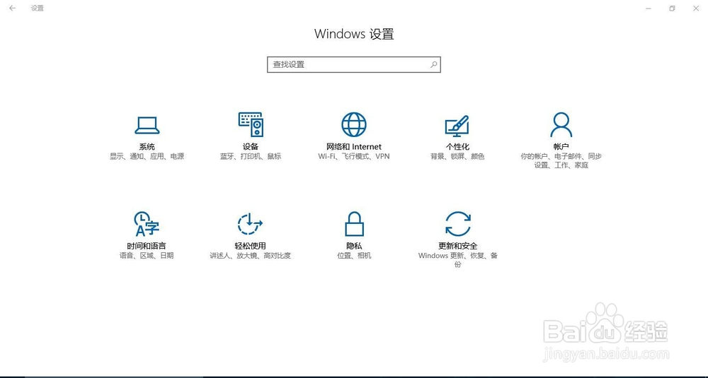Open the 轻松使用 dashed clock icon
708x378 pixels.
(x=250, y=223)
